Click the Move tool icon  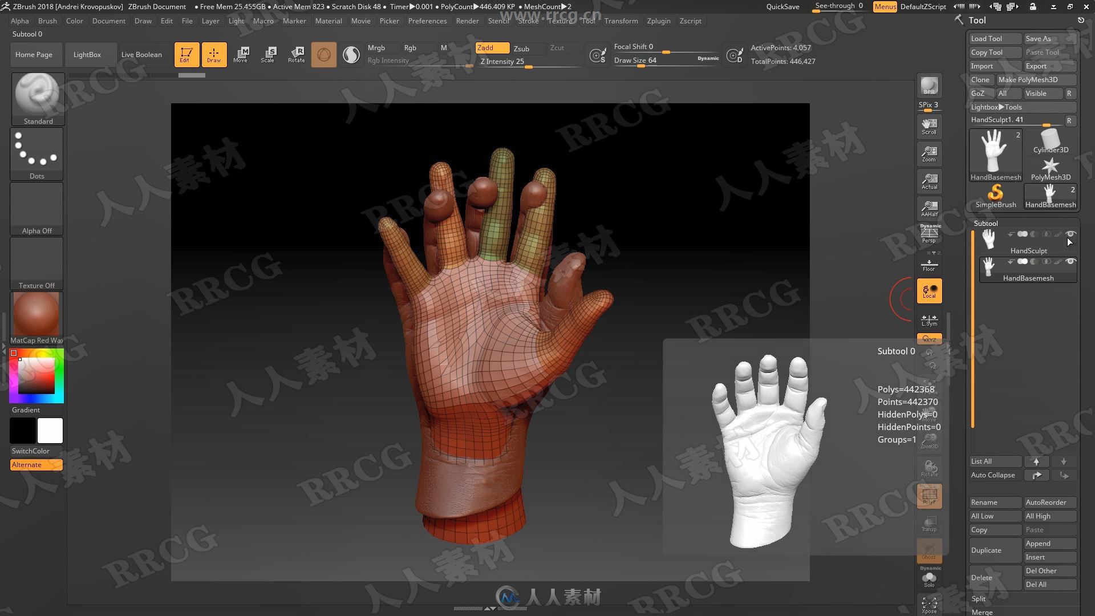pyautogui.click(x=241, y=54)
